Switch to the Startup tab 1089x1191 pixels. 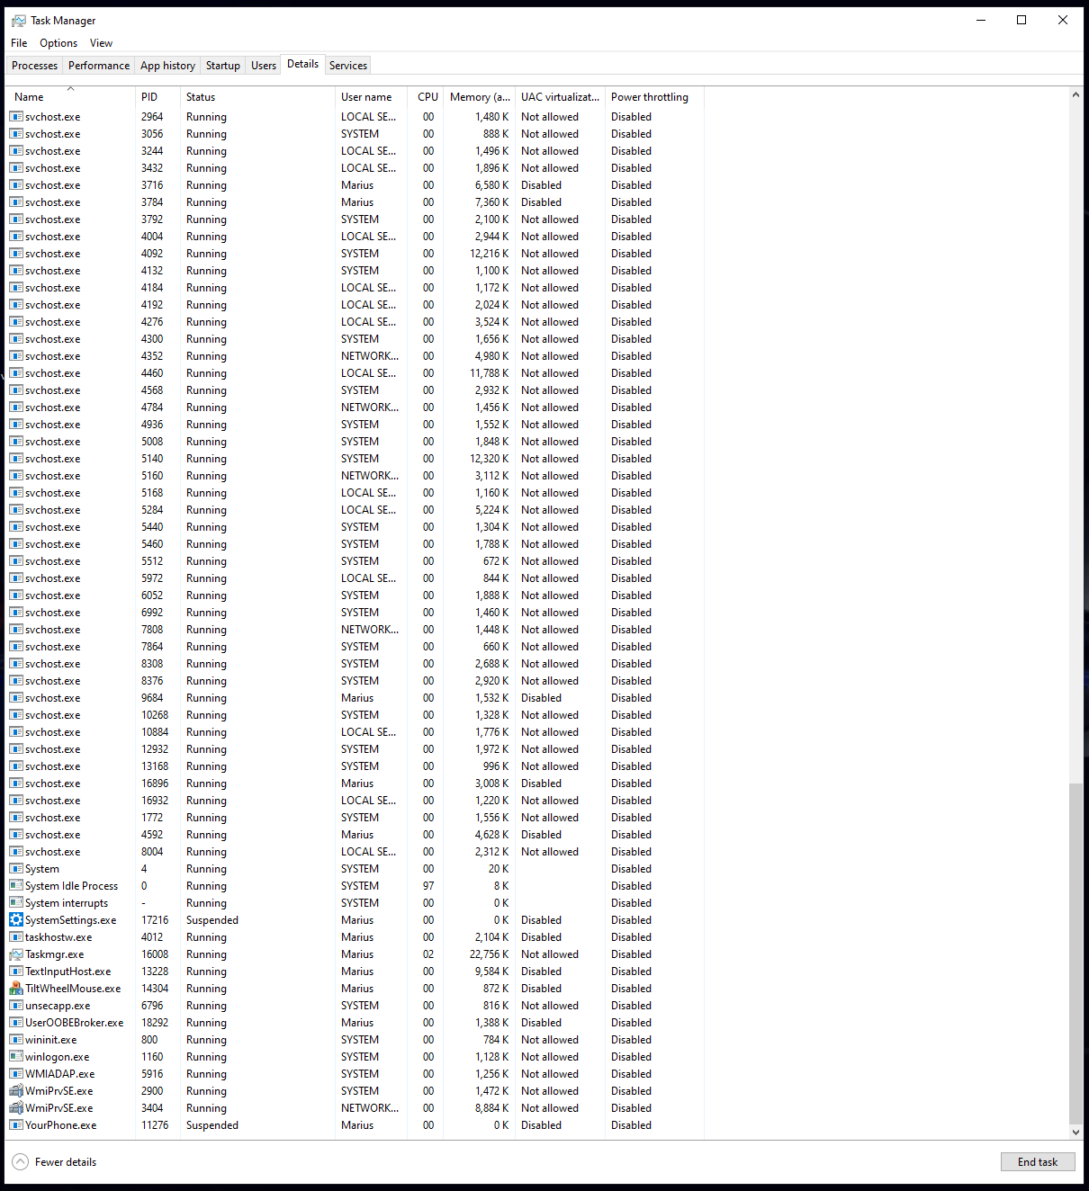click(x=222, y=66)
